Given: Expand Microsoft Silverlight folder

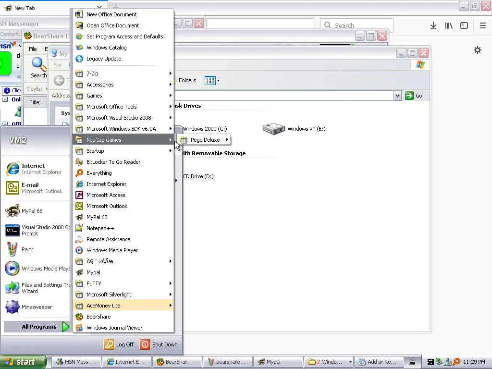Looking at the screenshot, I should (123, 295).
